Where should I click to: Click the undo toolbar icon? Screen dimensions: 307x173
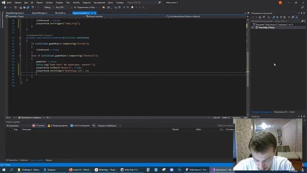[33, 8]
